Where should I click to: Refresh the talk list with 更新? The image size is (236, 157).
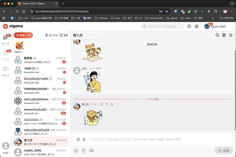(x=64, y=35)
